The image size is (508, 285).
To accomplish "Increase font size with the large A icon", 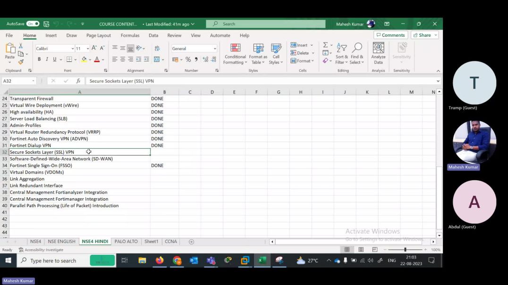I will pyautogui.click(x=94, y=48).
